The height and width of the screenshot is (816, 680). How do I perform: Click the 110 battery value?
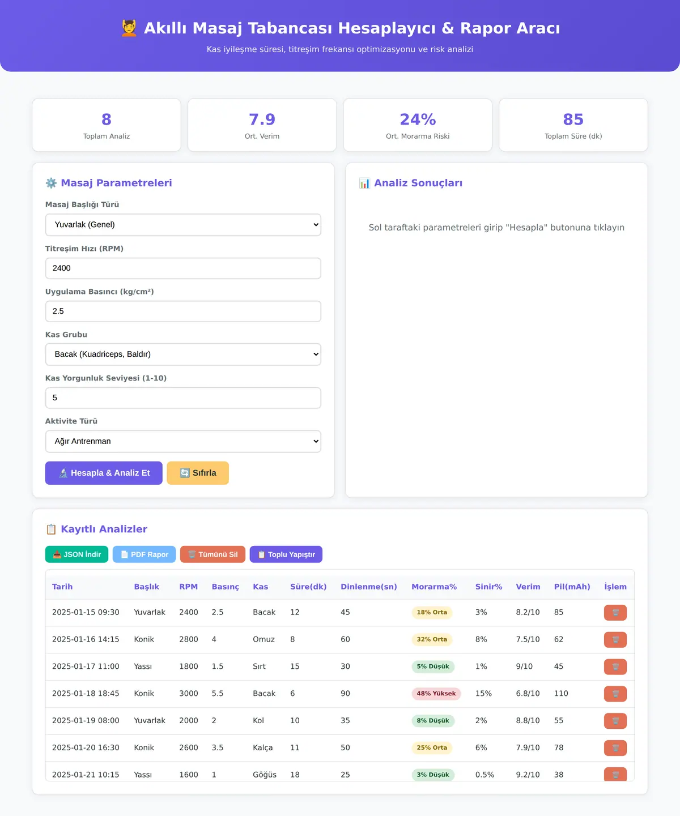click(561, 694)
